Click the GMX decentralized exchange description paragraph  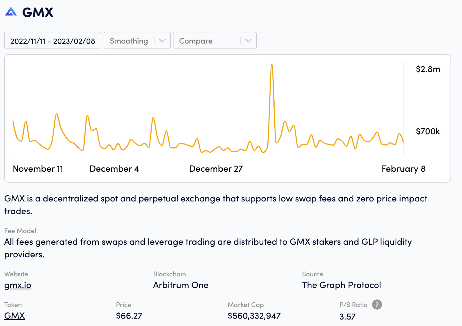[x=216, y=205]
